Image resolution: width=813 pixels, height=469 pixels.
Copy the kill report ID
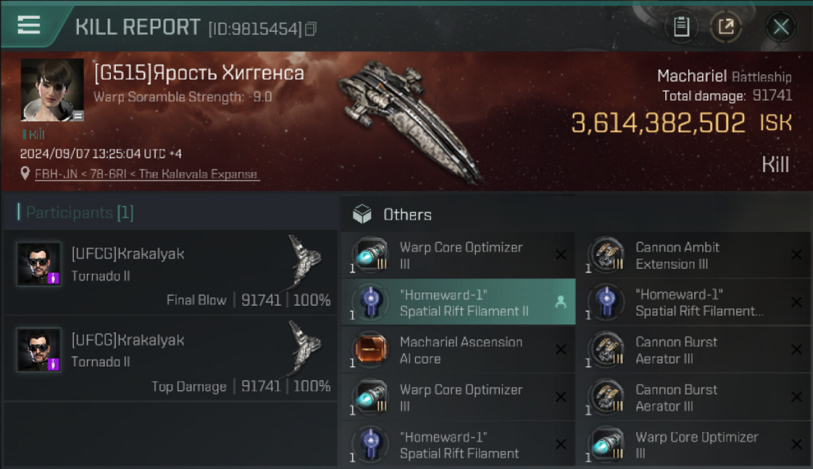click(311, 29)
